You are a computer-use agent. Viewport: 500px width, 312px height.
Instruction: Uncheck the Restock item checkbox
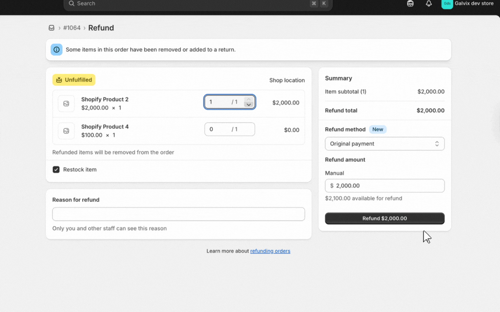click(56, 169)
